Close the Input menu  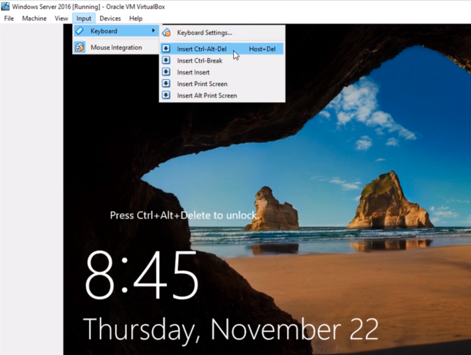pyautogui.click(x=84, y=18)
